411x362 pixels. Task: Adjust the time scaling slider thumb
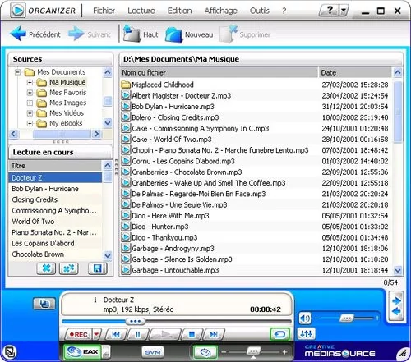tap(253, 351)
